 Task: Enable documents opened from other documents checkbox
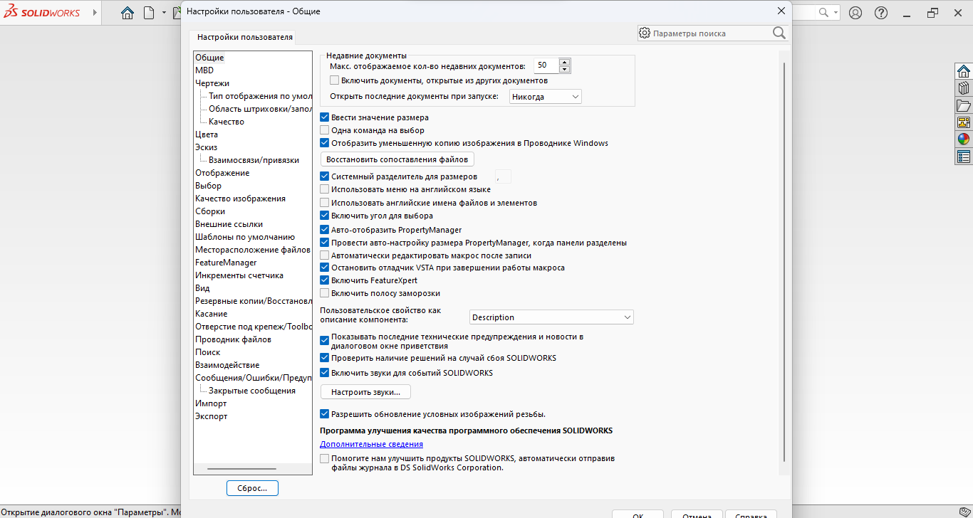pyautogui.click(x=335, y=80)
